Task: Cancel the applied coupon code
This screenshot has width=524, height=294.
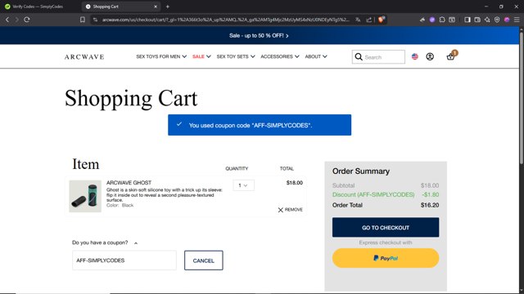Action: pos(204,261)
